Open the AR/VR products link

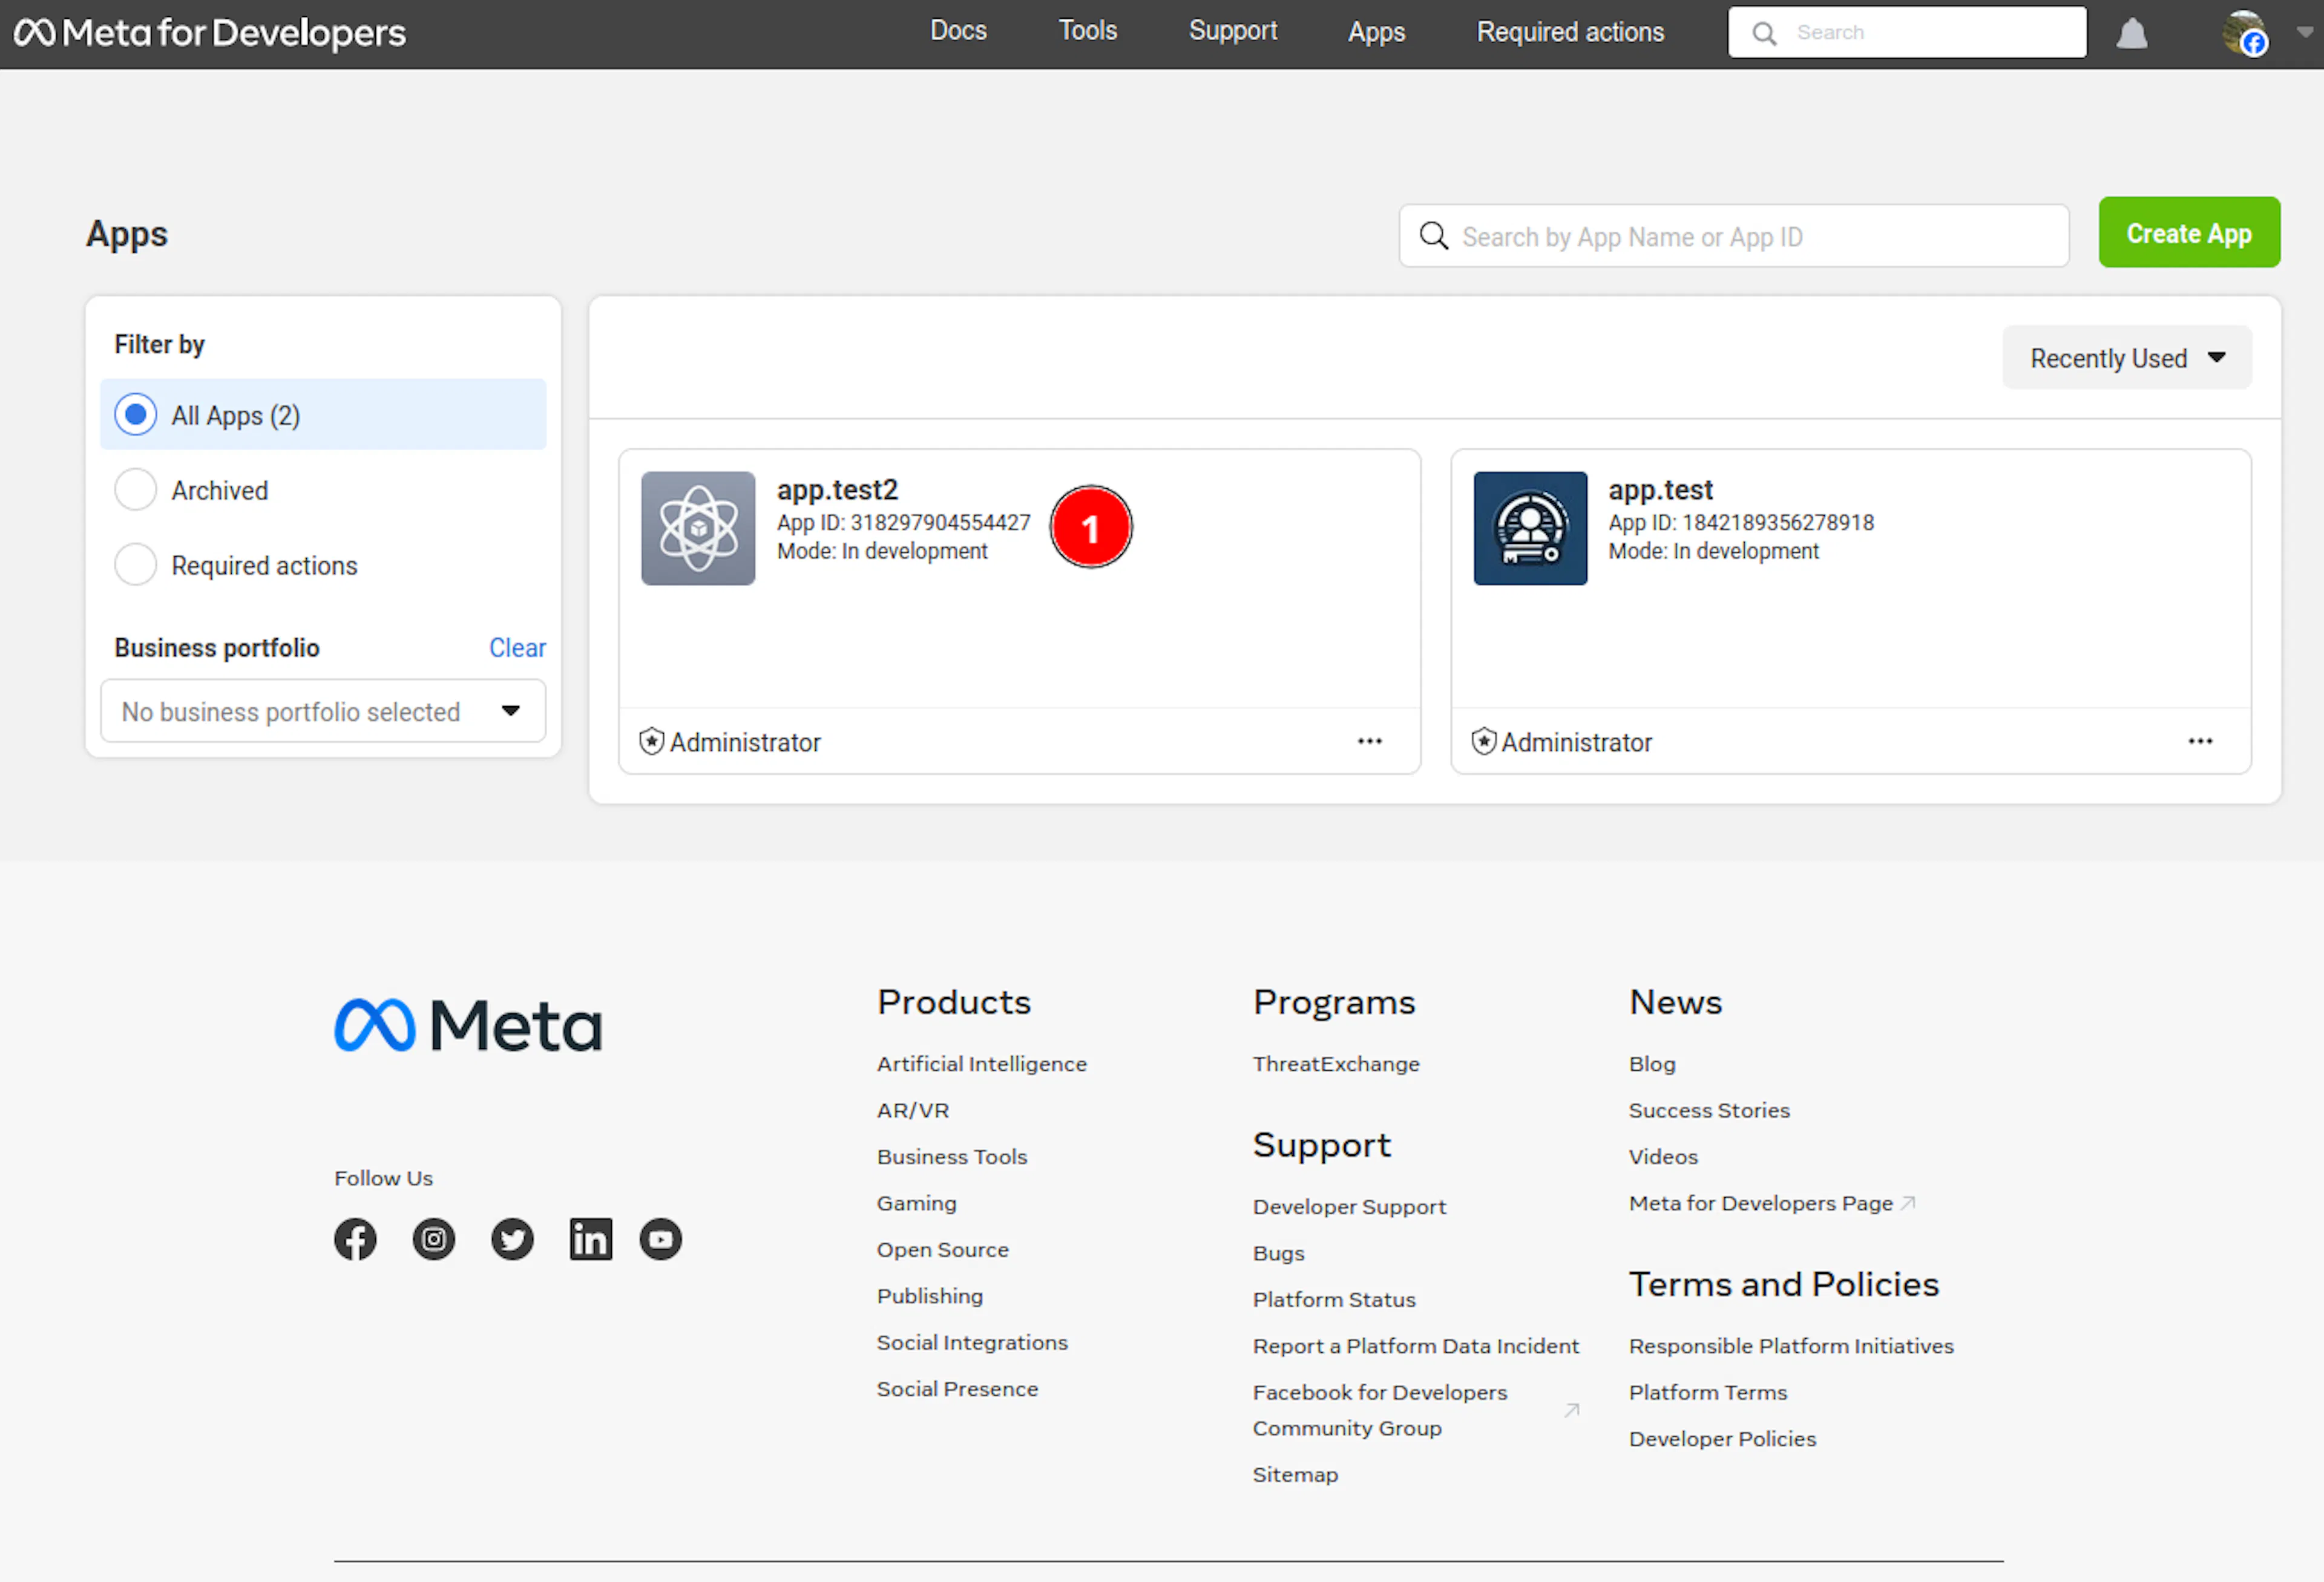(x=912, y=1110)
